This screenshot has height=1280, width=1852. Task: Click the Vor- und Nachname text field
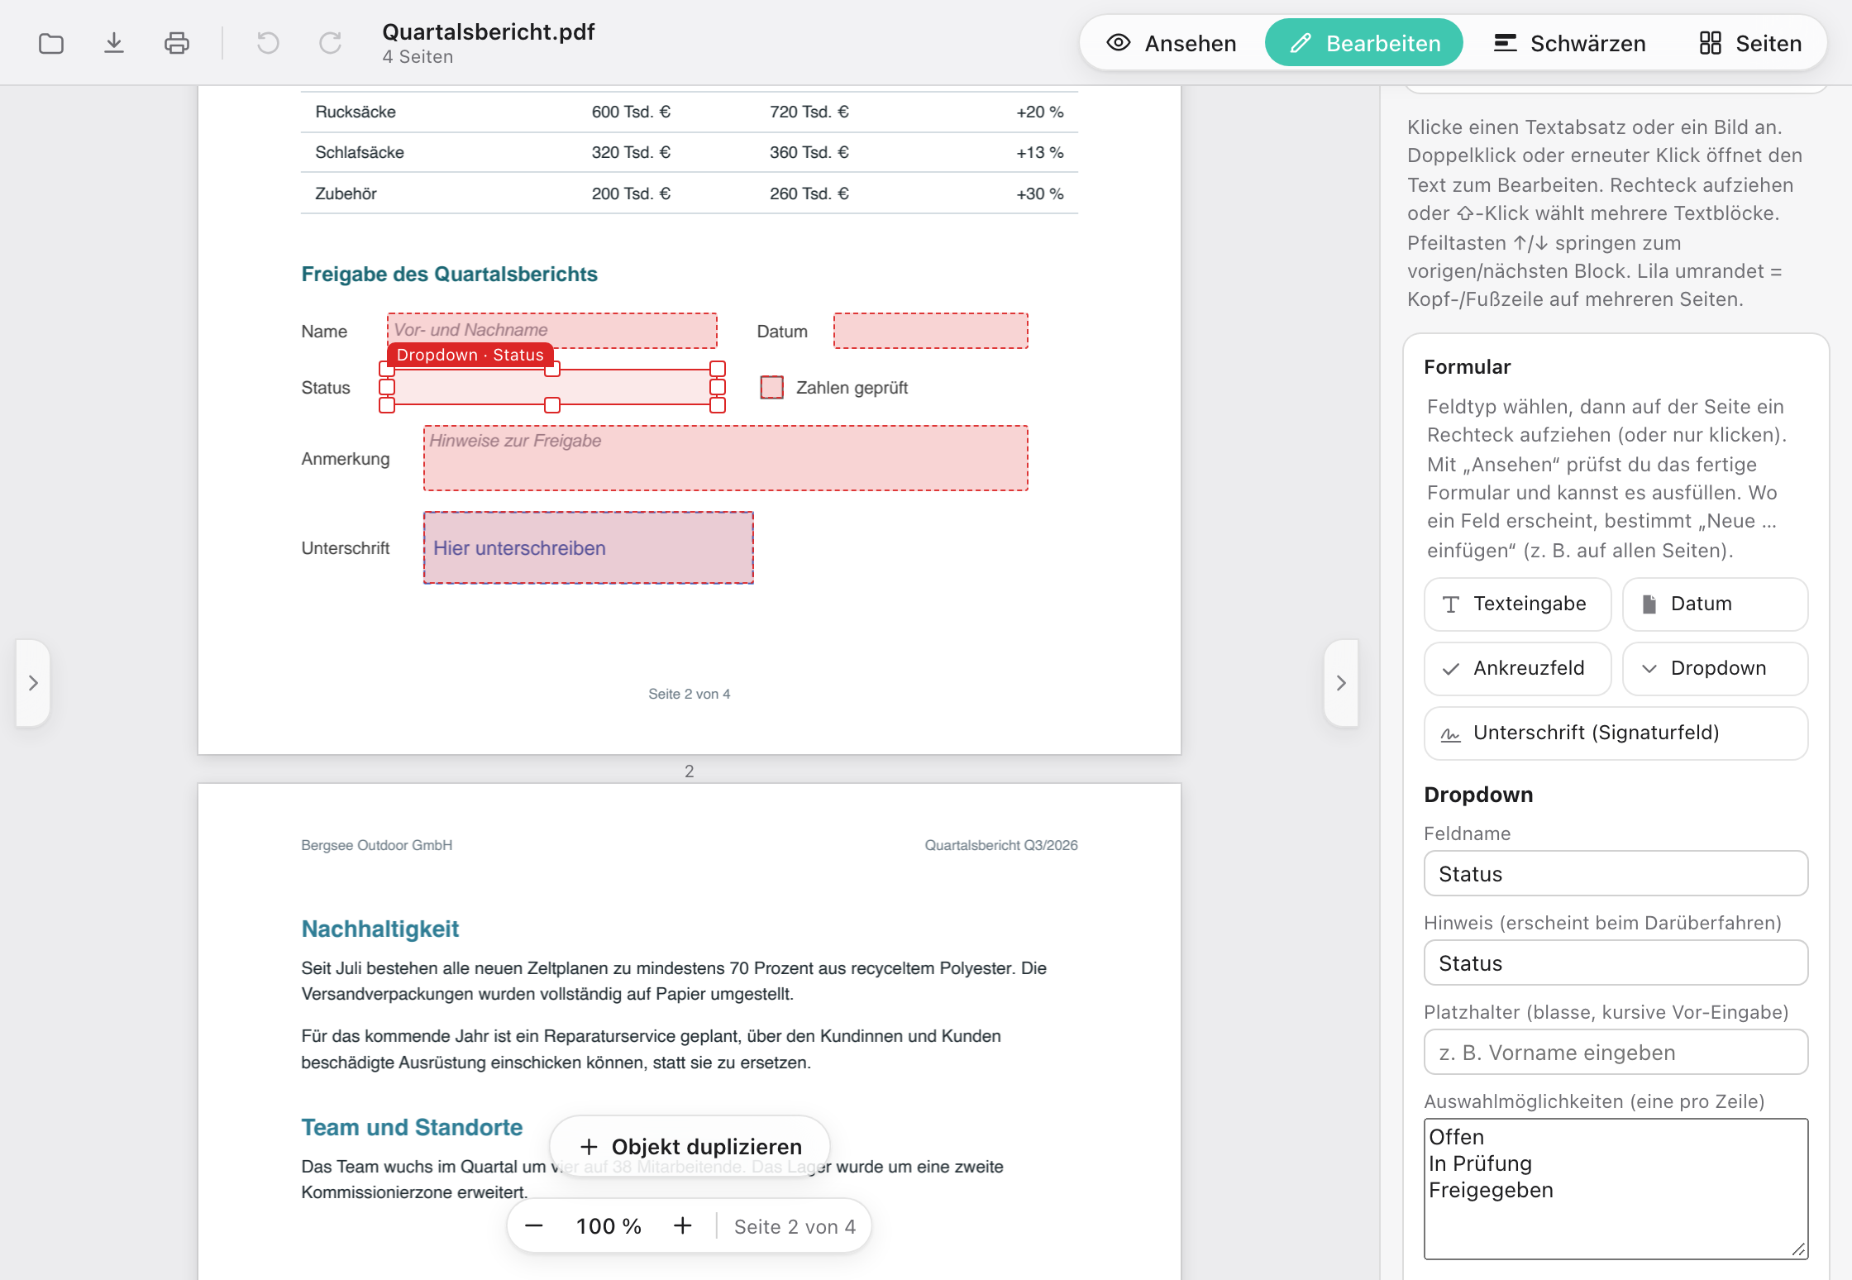point(552,331)
